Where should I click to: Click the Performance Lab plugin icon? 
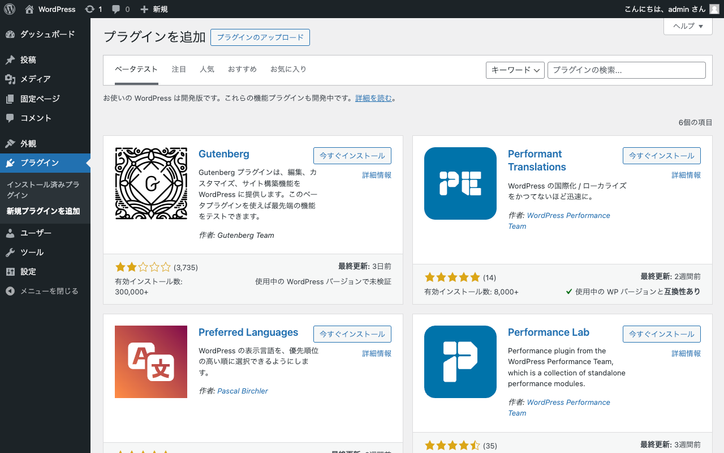pyautogui.click(x=460, y=362)
